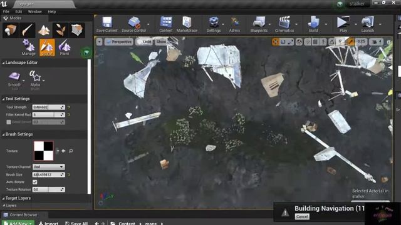Screen dimensions: 401x225
Task: Open Texture Channel Red dropdown
Action: (49, 167)
